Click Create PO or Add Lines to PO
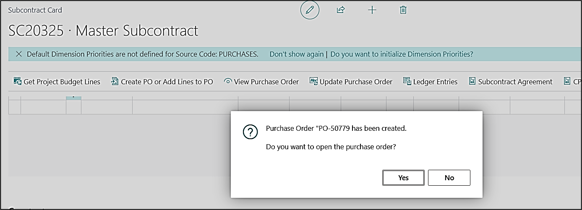The width and height of the screenshot is (582, 210). 162,82
